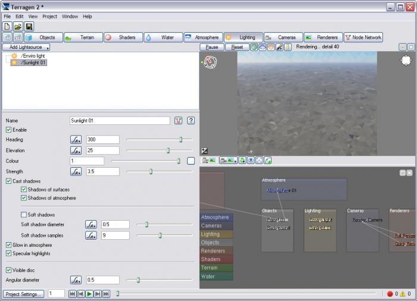The image size is (417, 301).
Task: Click Terrain in node network group list
Action: [216, 268]
